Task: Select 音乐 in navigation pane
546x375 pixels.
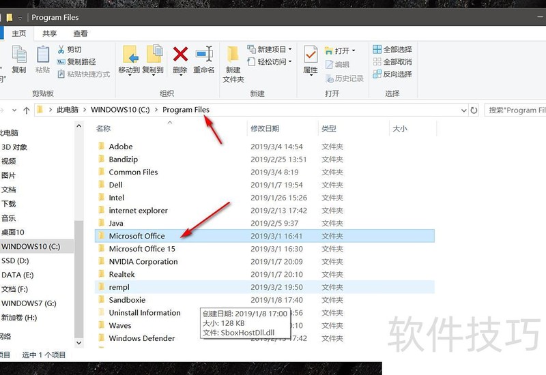Action: tap(9, 218)
